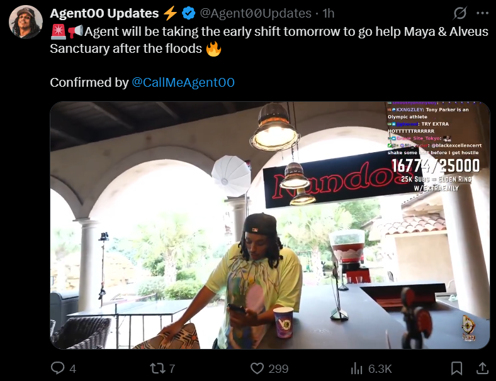
Task: Open the 1h timestamp link
Action: click(329, 13)
